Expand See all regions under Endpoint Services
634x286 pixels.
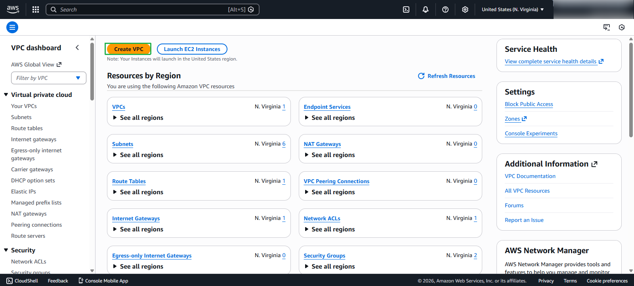tap(330, 118)
